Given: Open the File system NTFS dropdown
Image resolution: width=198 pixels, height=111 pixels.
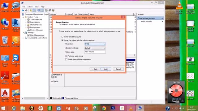Looking at the screenshot, I should click(95, 44).
